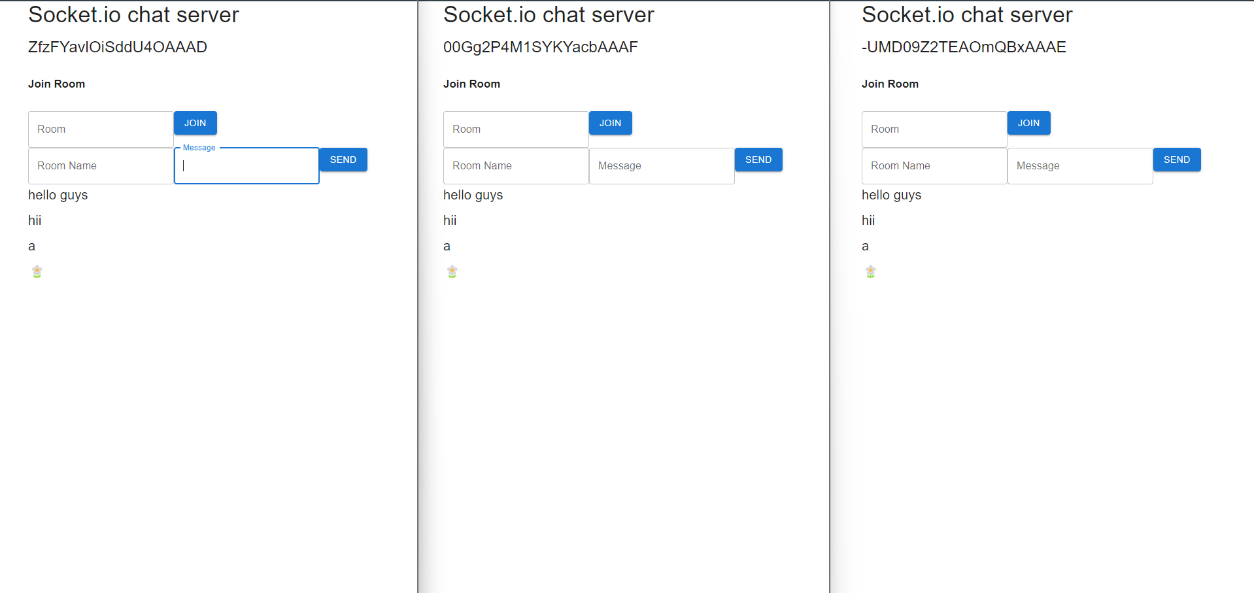Click 'a' message in left window
The width and height of the screenshot is (1254, 593).
pyautogui.click(x=32, y=246)
